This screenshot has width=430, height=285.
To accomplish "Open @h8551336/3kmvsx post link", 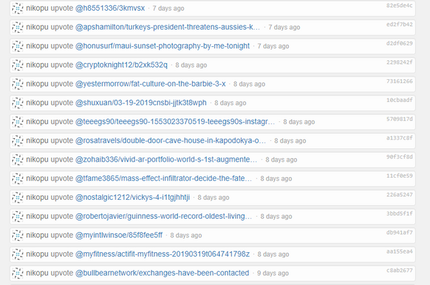I will click(x=110, y=8).
